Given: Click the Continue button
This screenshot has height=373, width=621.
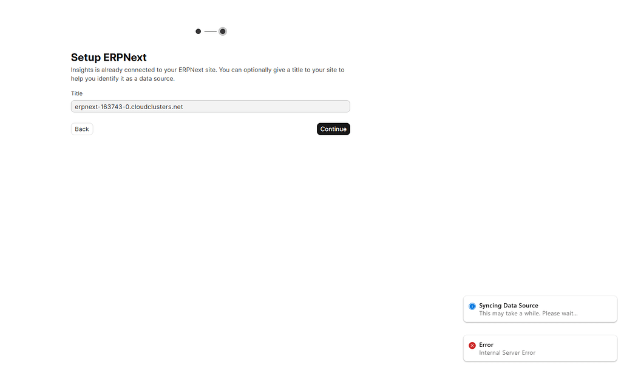Looking at the screenshot, I should (x=333, y=129).
